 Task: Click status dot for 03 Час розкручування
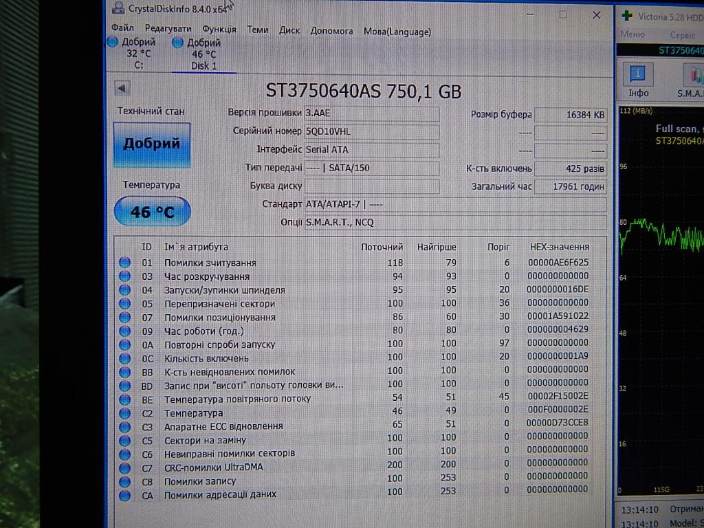125,276
